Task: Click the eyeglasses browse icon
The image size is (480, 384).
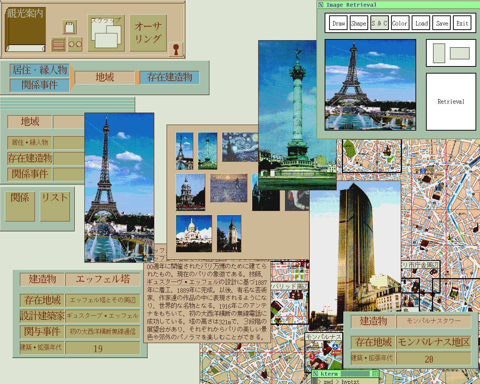Action: (x=75, y=44)
